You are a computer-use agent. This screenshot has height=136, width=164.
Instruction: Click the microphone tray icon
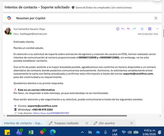click(105, 132)
